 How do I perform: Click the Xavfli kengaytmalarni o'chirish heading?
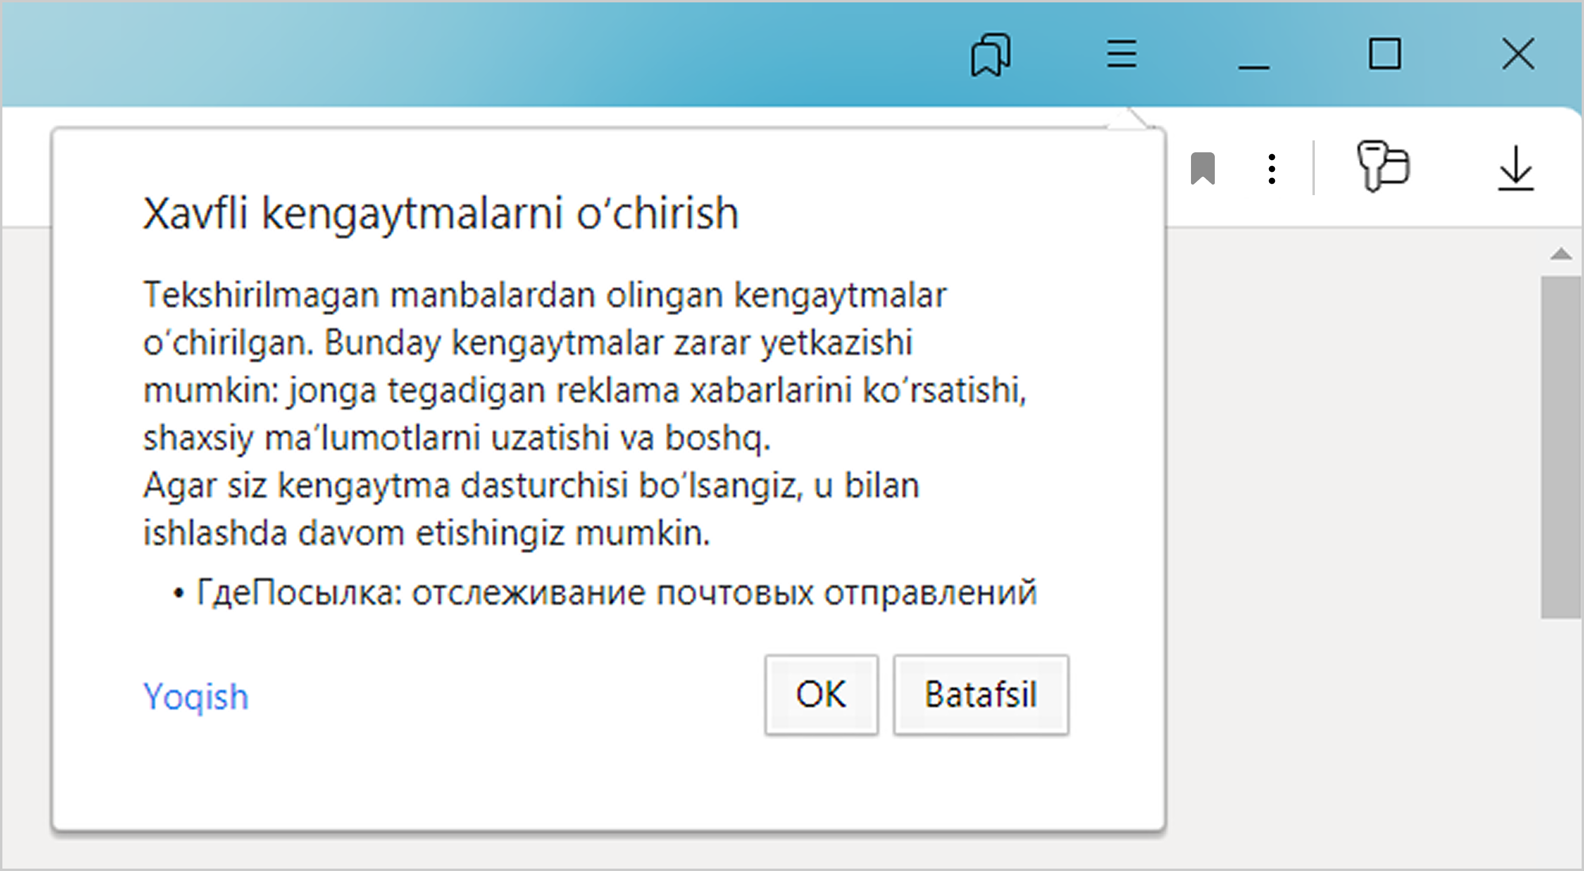tap(440, 214)
